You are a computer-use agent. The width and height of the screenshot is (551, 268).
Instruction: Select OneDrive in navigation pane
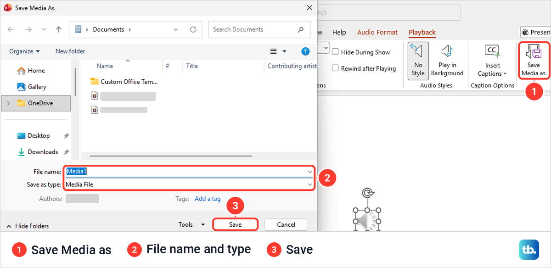pyautogui.click(x=35, y=103)
